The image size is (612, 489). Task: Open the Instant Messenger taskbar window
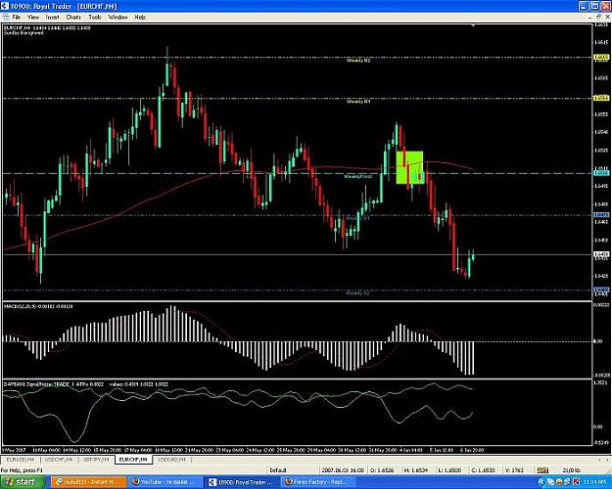(89, 482)
